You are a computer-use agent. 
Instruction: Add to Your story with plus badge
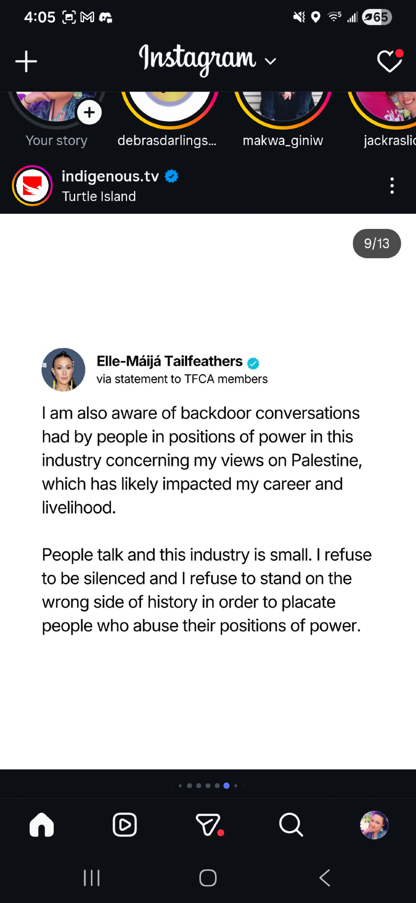click(x=89, y=112)
